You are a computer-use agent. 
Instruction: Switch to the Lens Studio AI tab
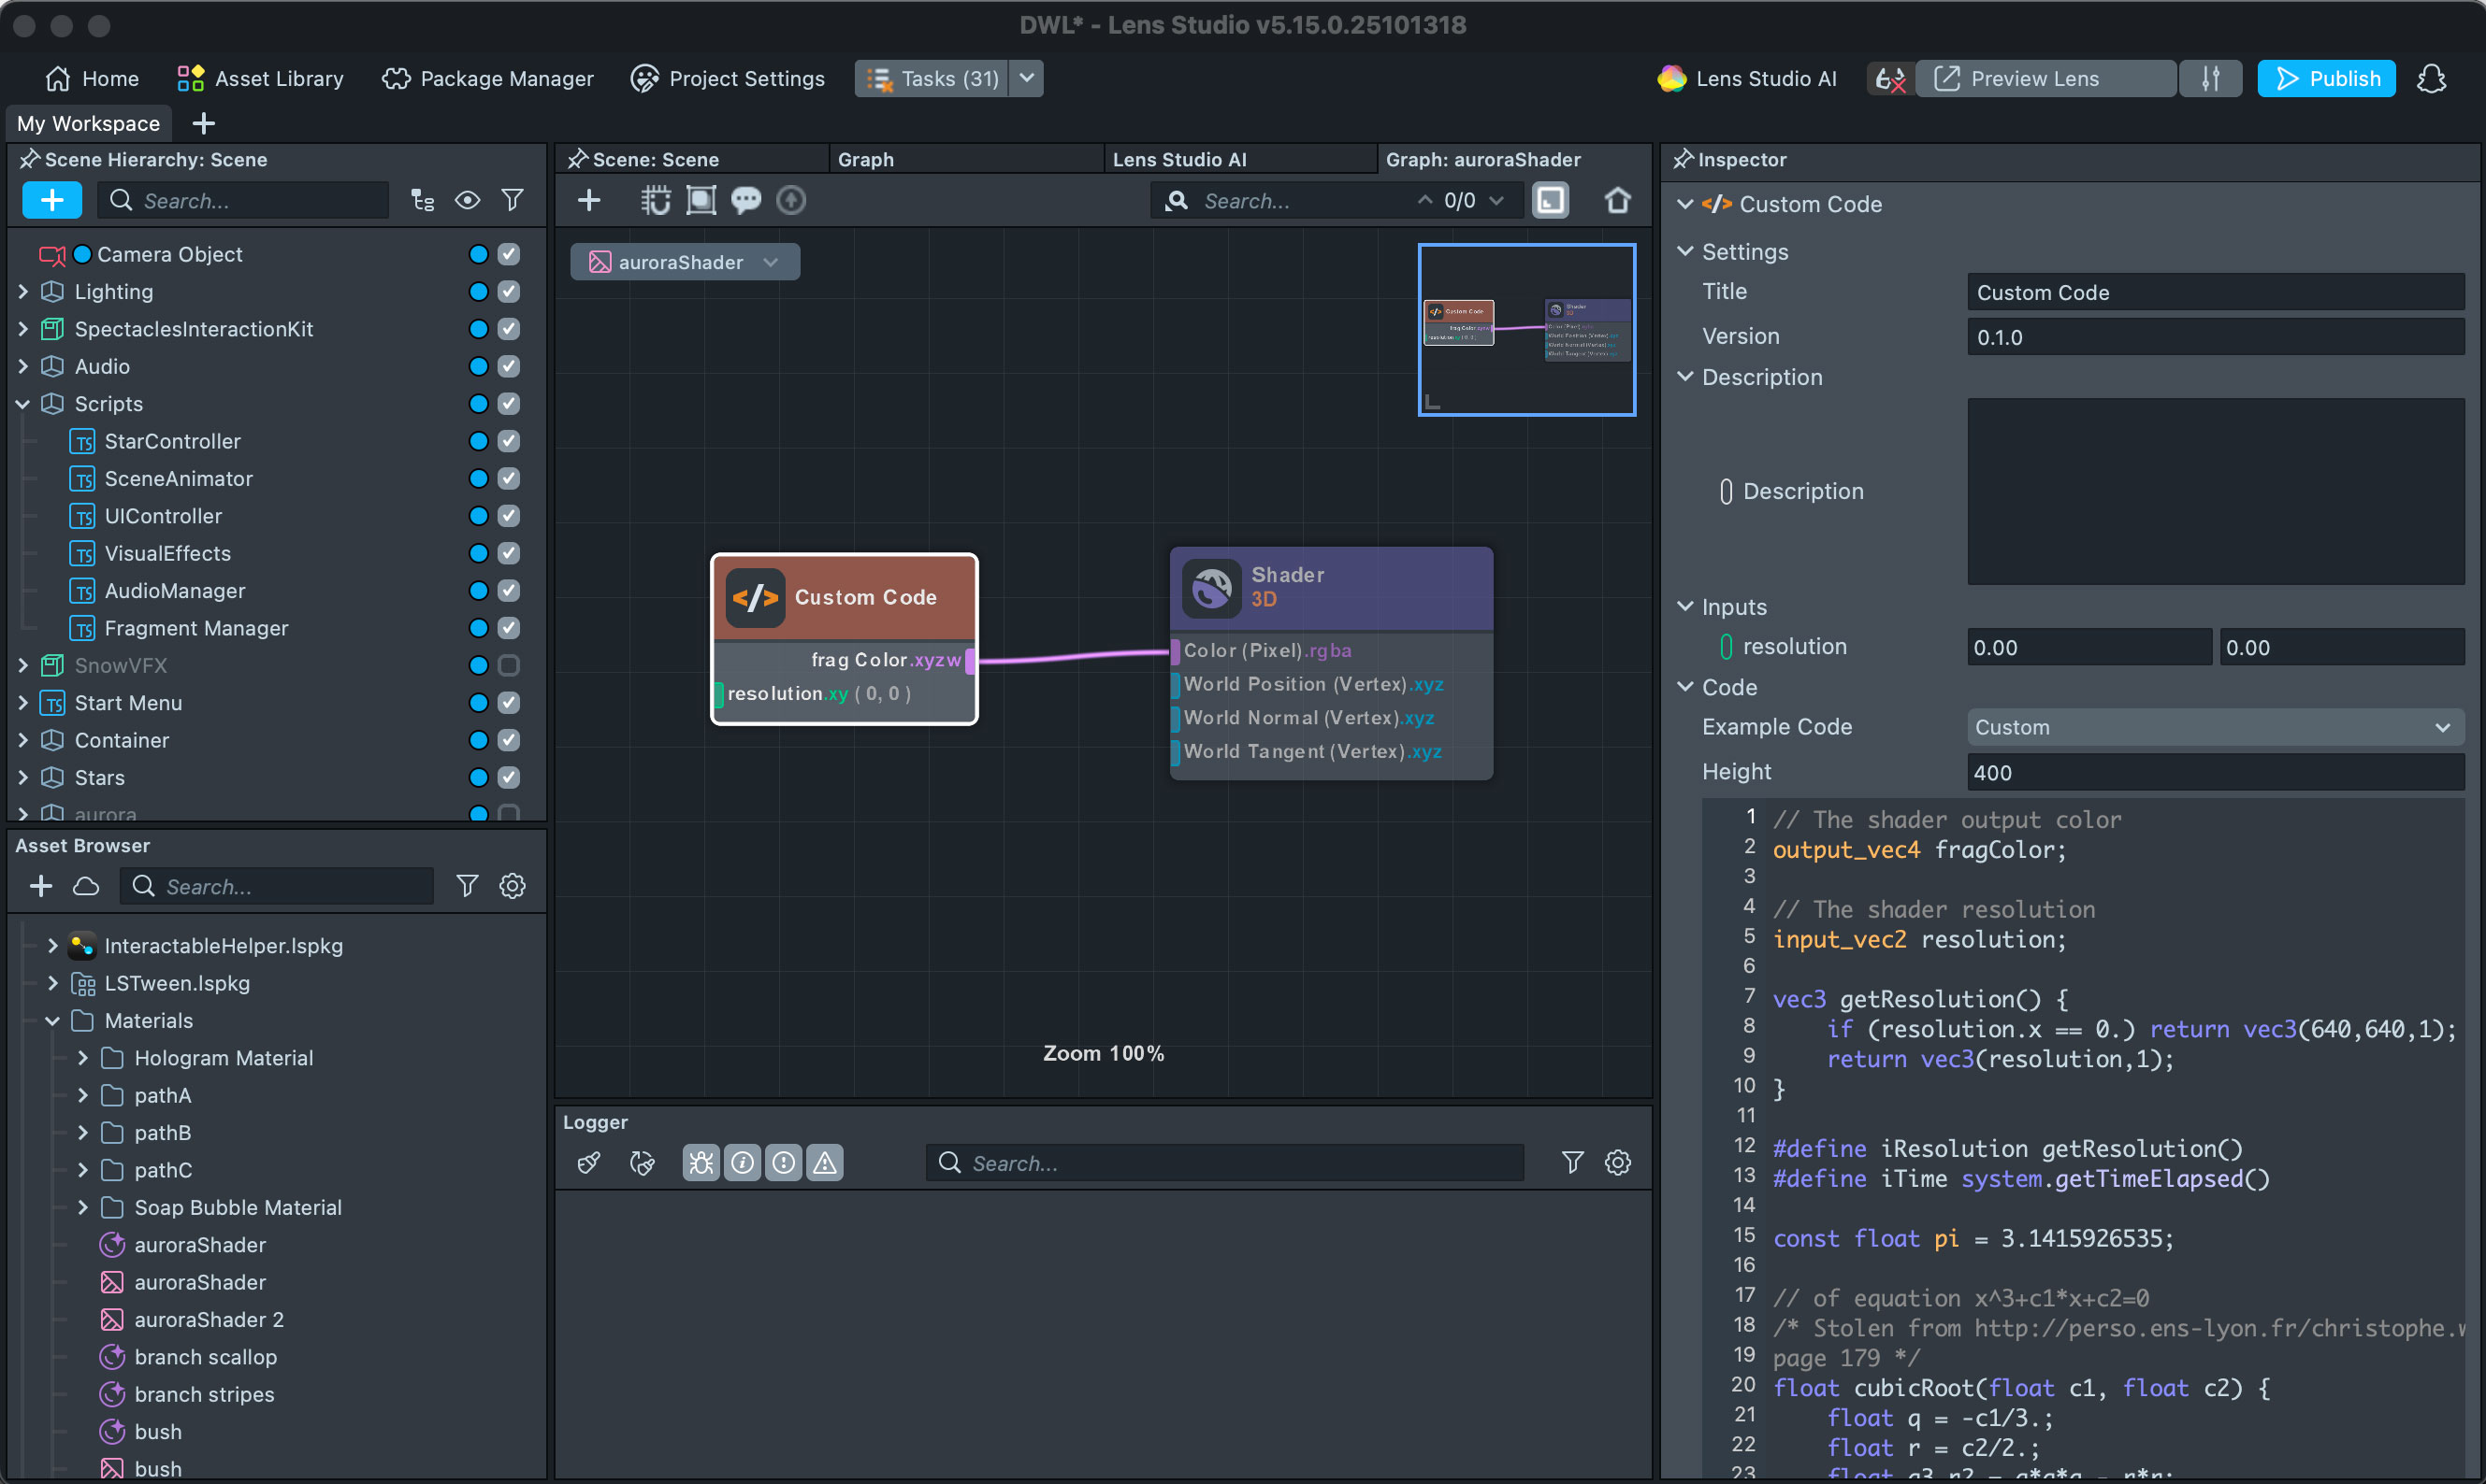(1181, 158)
